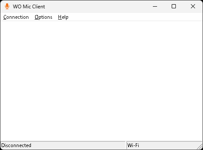Open the Connection menu
This screenshot has width=203, height=150.
[16, 17]
